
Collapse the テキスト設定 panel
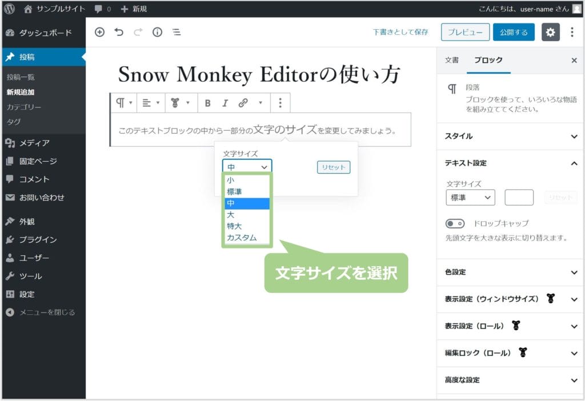tap(510, 163)
